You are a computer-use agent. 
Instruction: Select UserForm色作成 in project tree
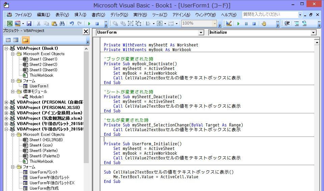pyautogui.click(x=44, y=188)
